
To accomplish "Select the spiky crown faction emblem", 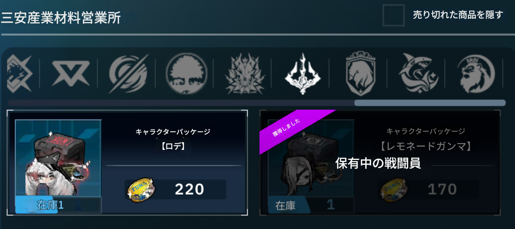I will [244, 74].
